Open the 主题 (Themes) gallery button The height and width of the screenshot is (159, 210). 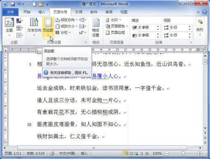click(9, 27)
